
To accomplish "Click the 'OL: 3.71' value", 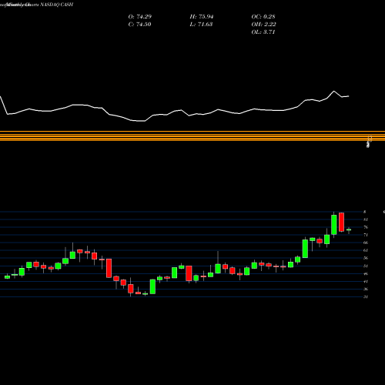I will click(x=263, y=32).
